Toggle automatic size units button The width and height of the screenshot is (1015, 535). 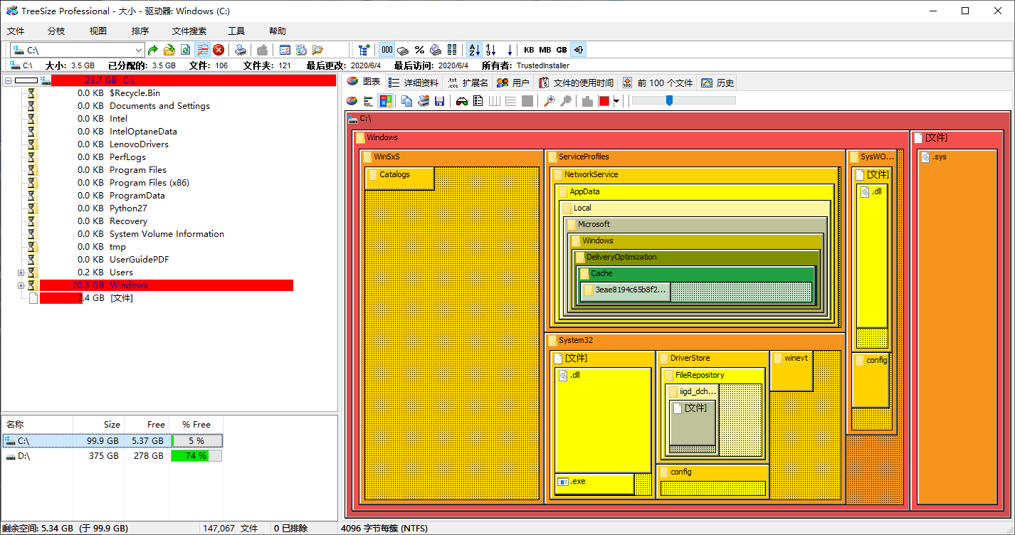click(578, 50)
